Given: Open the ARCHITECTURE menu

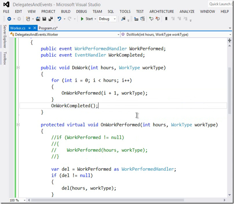Looking at the screenshot, I should (162, 11).
